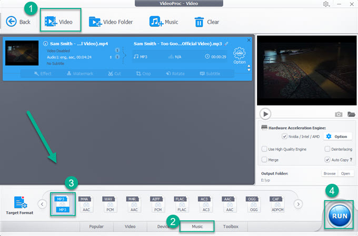Image resolution: width=358 pixels, height=236 pixels.
Task: Open the Crop tool
Action: click(x=143, y=74)
